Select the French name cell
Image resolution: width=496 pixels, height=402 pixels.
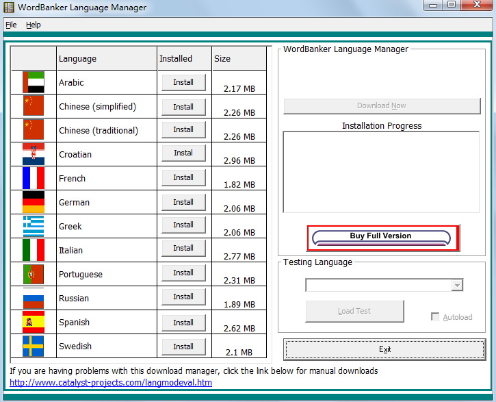point(107,178)
